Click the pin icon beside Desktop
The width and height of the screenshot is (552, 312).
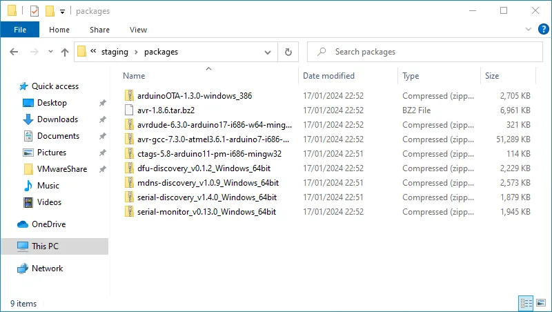(x=102, y=103)
